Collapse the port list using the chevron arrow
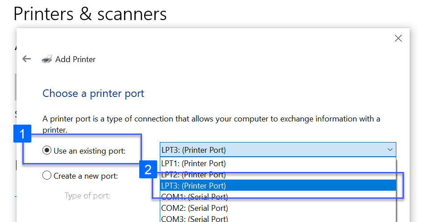The image size is (428, 222). [x=390, y=150]
